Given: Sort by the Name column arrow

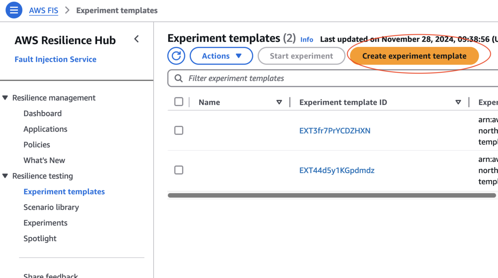Looking at the screenshot, I should 279,102.
